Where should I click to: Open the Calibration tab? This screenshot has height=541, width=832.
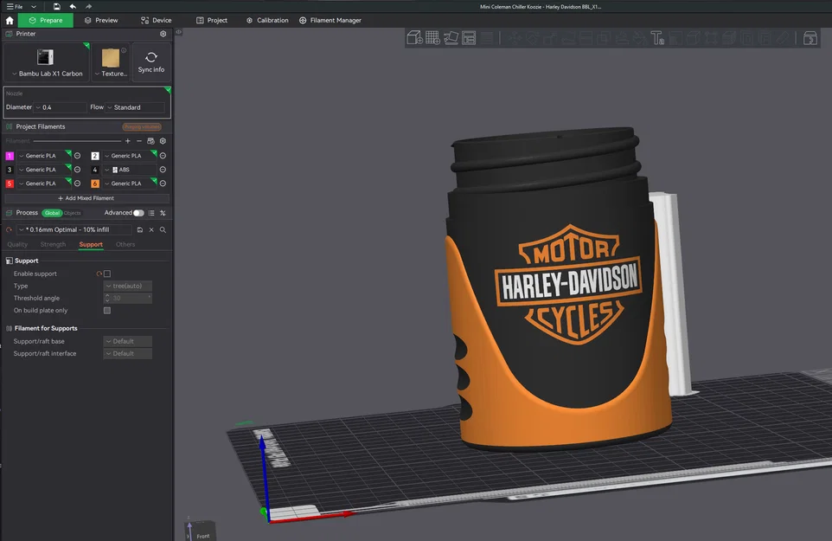[267, 20]
